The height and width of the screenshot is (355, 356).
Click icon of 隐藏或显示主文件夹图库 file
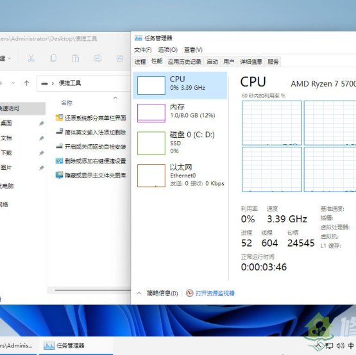coord(59,175)
